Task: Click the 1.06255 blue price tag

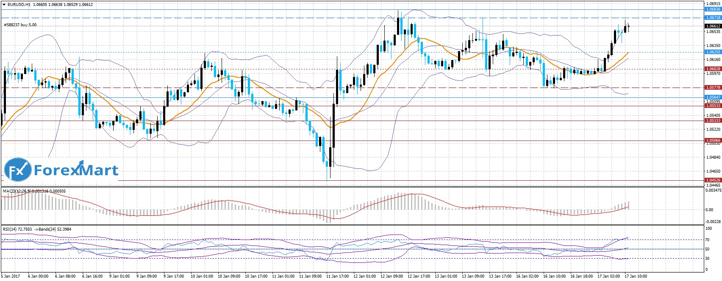Action: click(713, 52)
